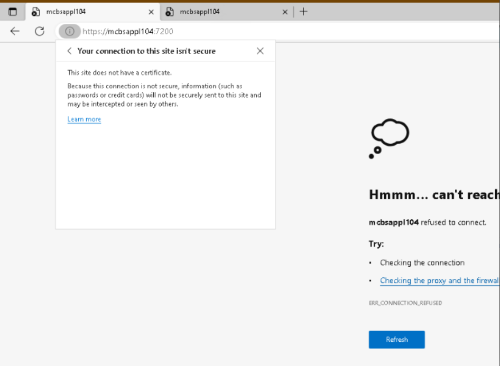Switch to the second mcbsappl104 tab
This screenshot has width=500, height=366.
coord(222,12)
